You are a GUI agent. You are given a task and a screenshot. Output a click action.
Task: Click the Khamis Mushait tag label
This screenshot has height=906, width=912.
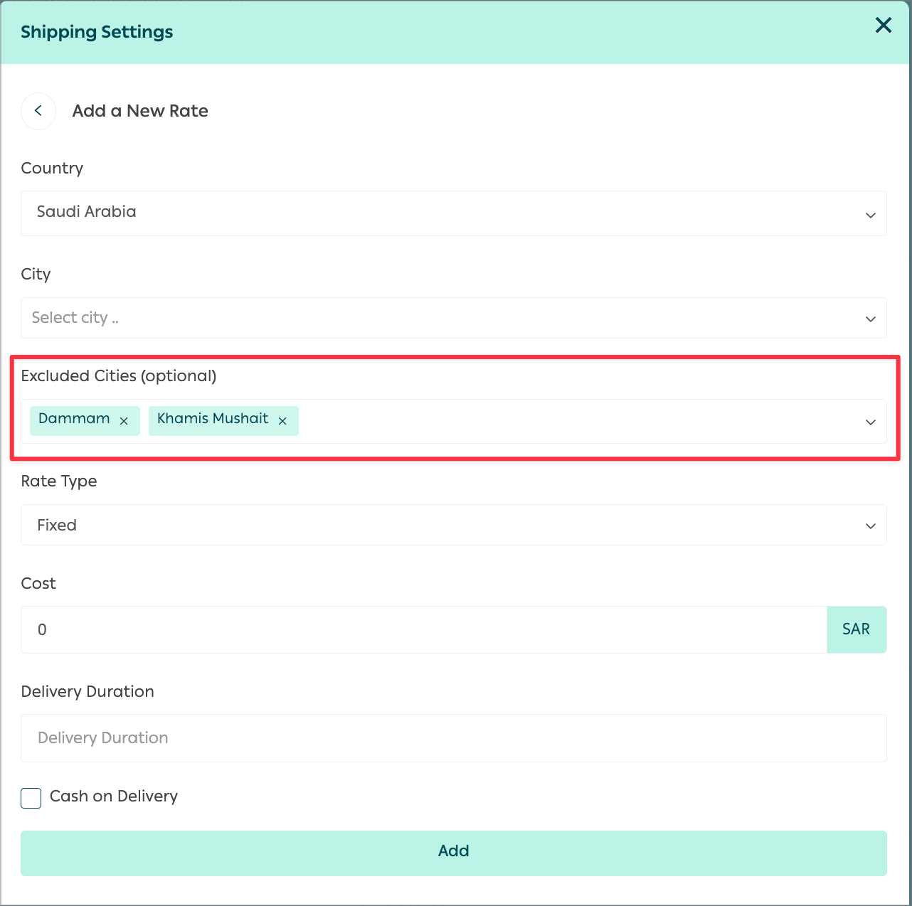(x=213, y=419)
